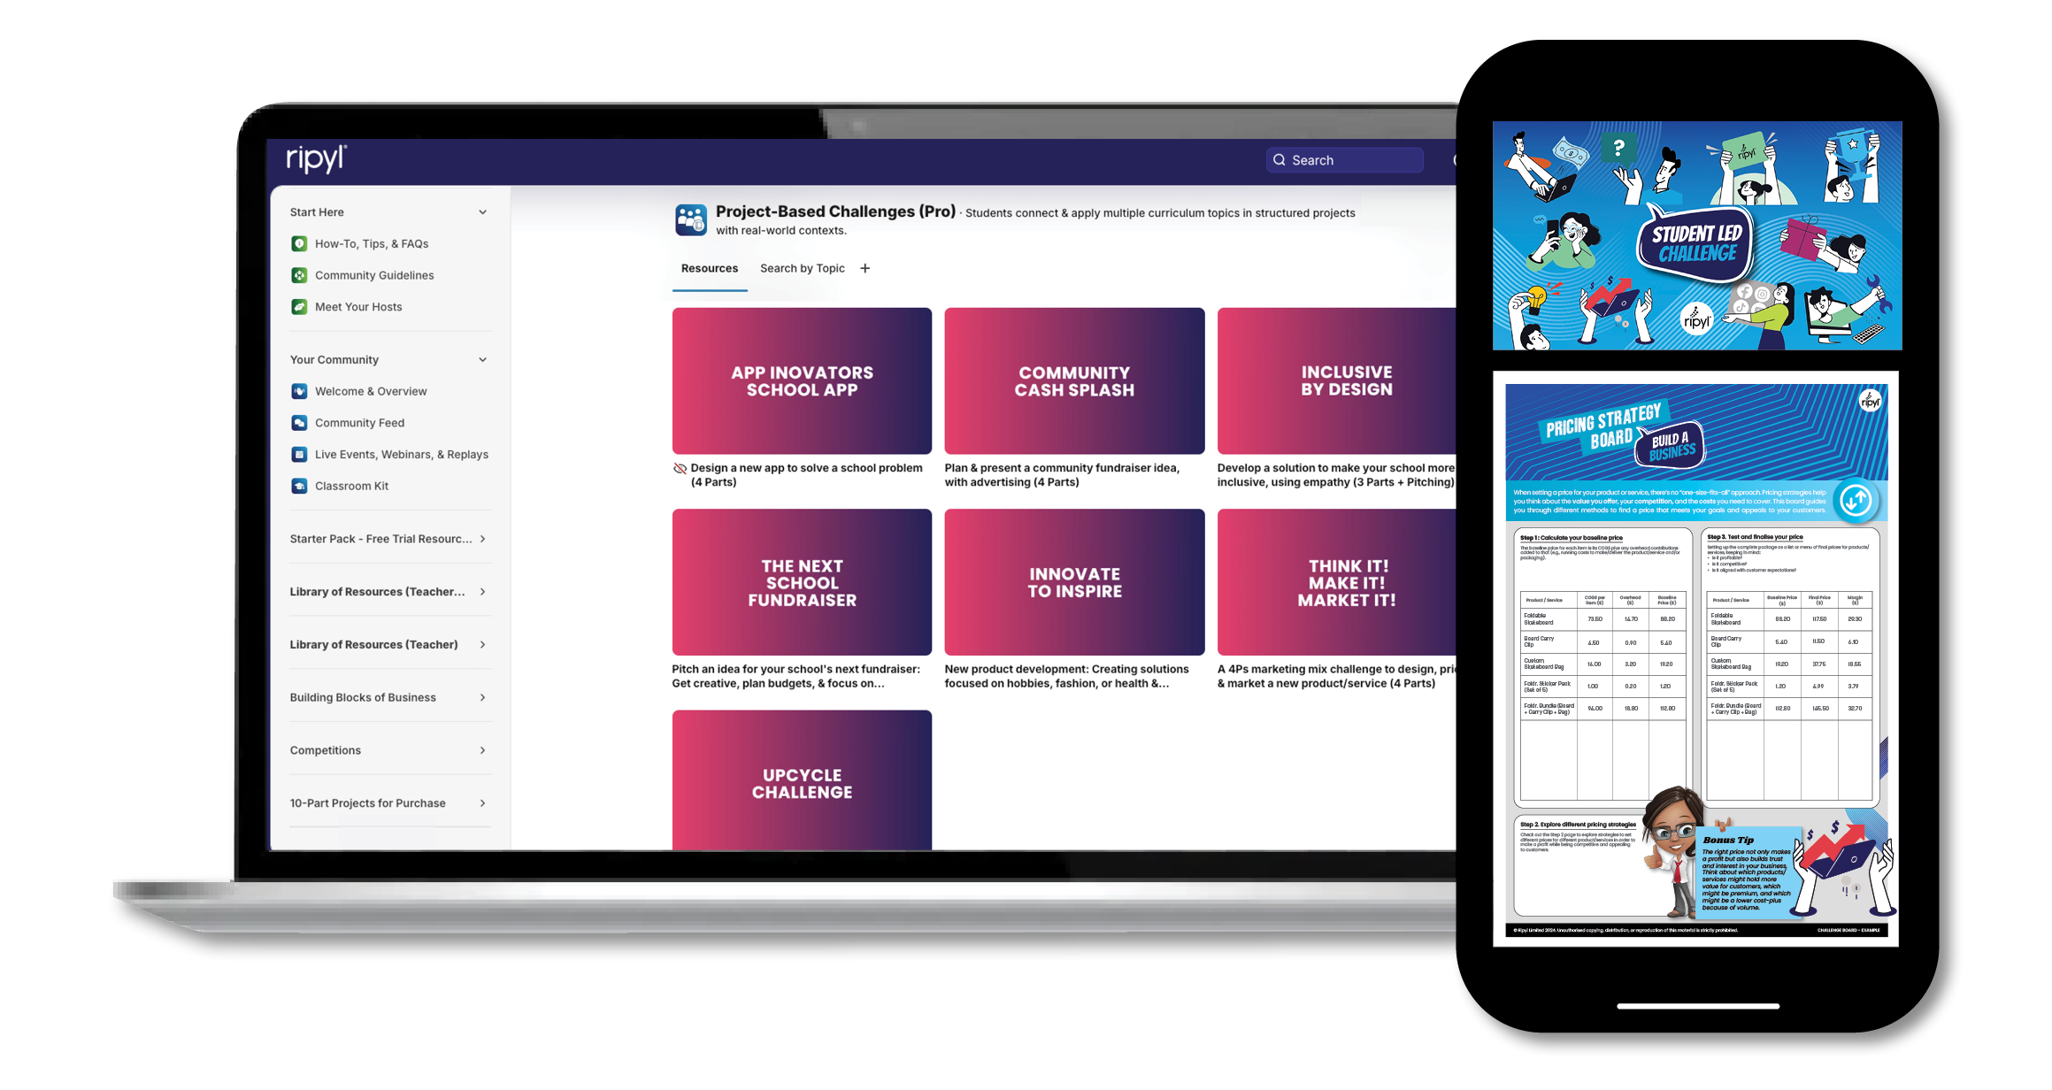The height and width of the screenshot is (1090, 2052).
Task: Open the Community Cash Splash card
Action: 1074,381
